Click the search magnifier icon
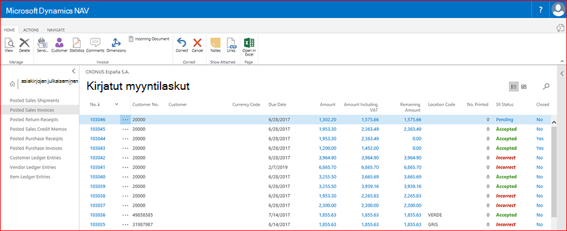This screenshot has width=567, height=231. tap(546, 87)
